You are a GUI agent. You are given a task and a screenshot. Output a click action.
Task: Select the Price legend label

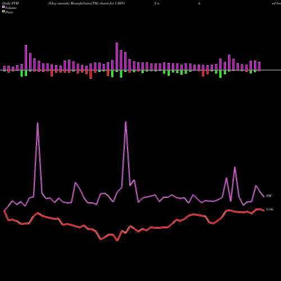(9, 12)
